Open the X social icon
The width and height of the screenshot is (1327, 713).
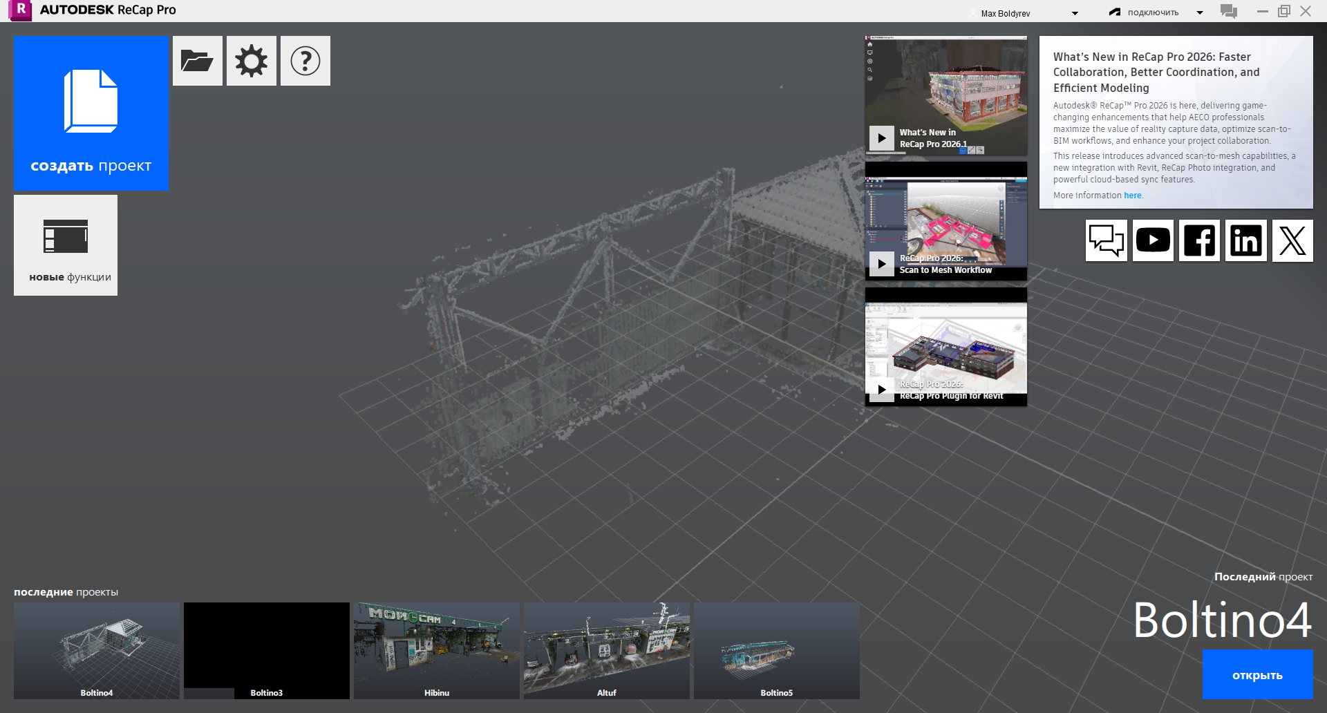point(1292,240)
